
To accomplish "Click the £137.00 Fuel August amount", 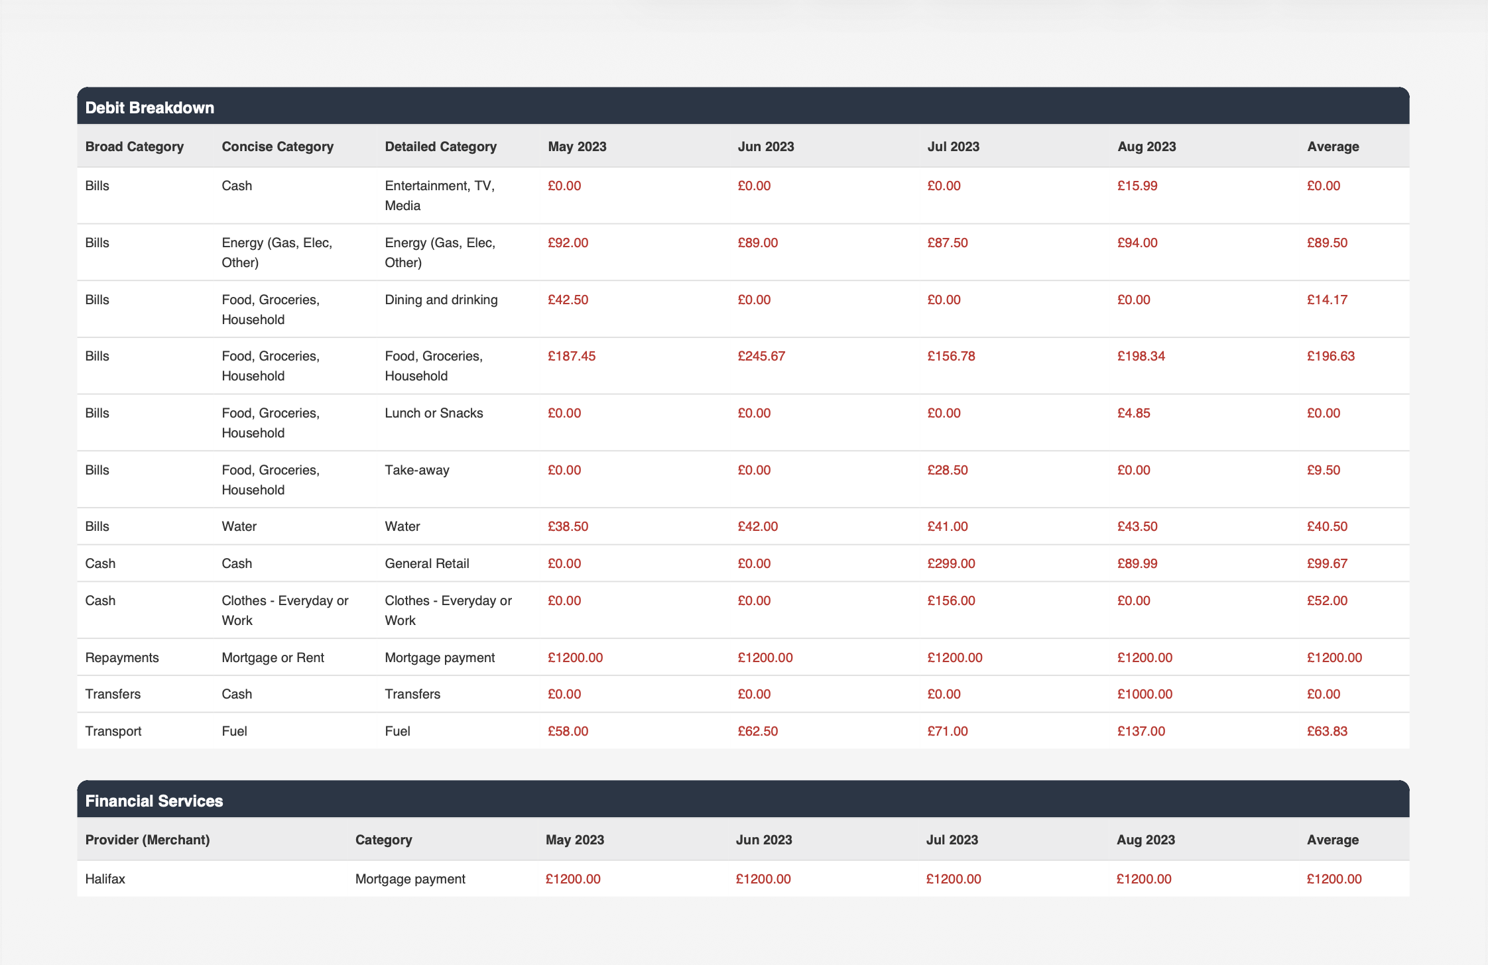I will pos(1141,731).
